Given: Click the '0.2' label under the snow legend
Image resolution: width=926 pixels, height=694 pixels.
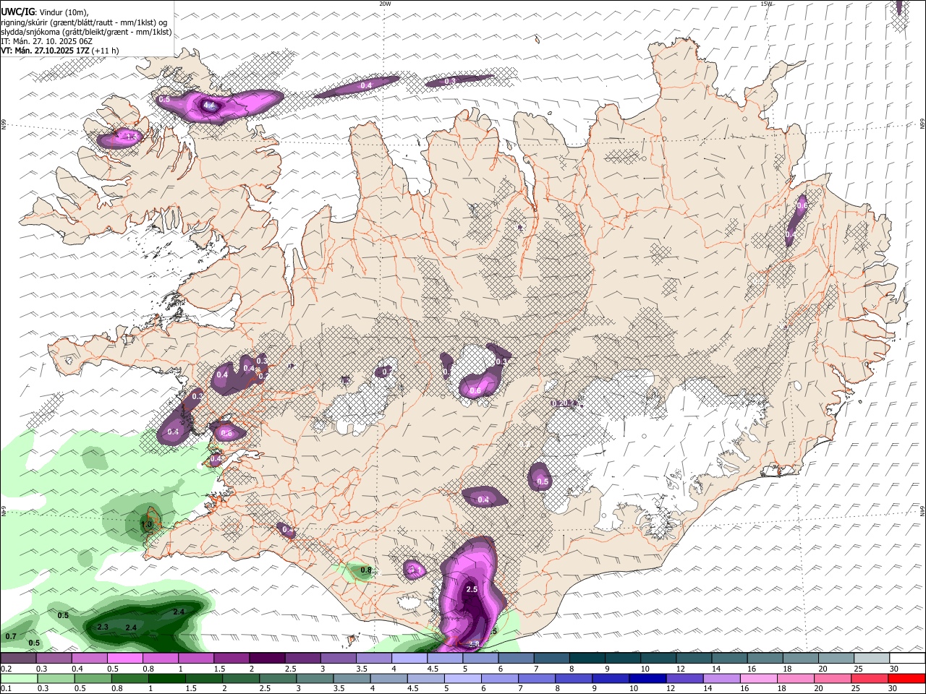Looking at the screenshot, I should point(6,669).
